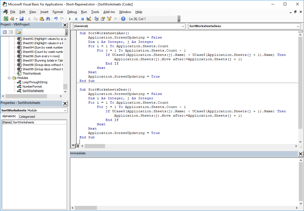
Task: Select the LoopThroughString module
Action: [x=35, y=82]
